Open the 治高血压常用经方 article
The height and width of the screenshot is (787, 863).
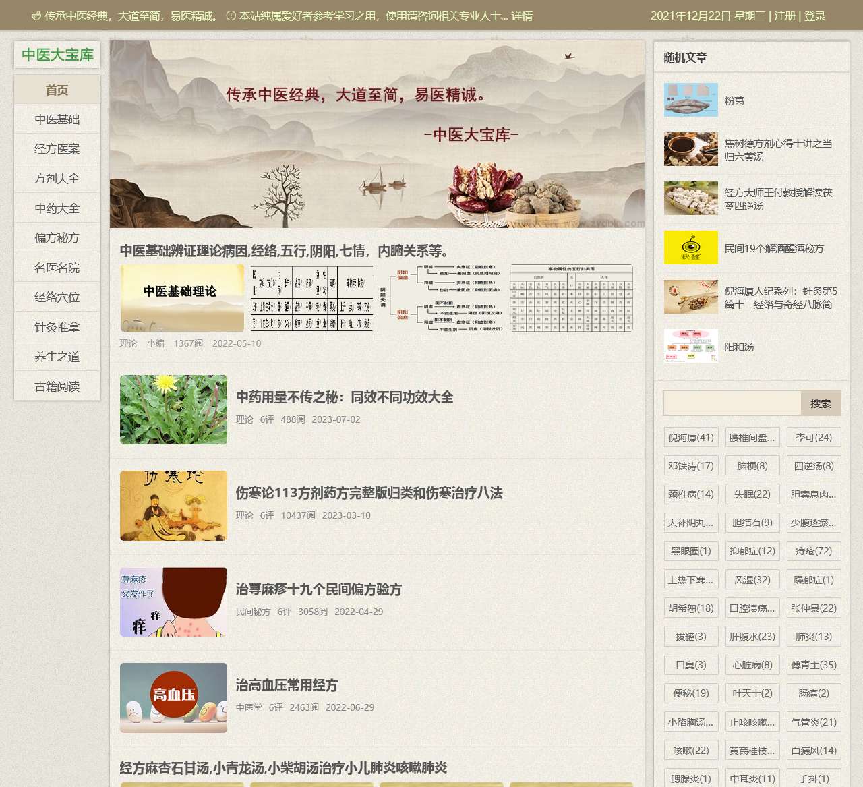point(288,685)
